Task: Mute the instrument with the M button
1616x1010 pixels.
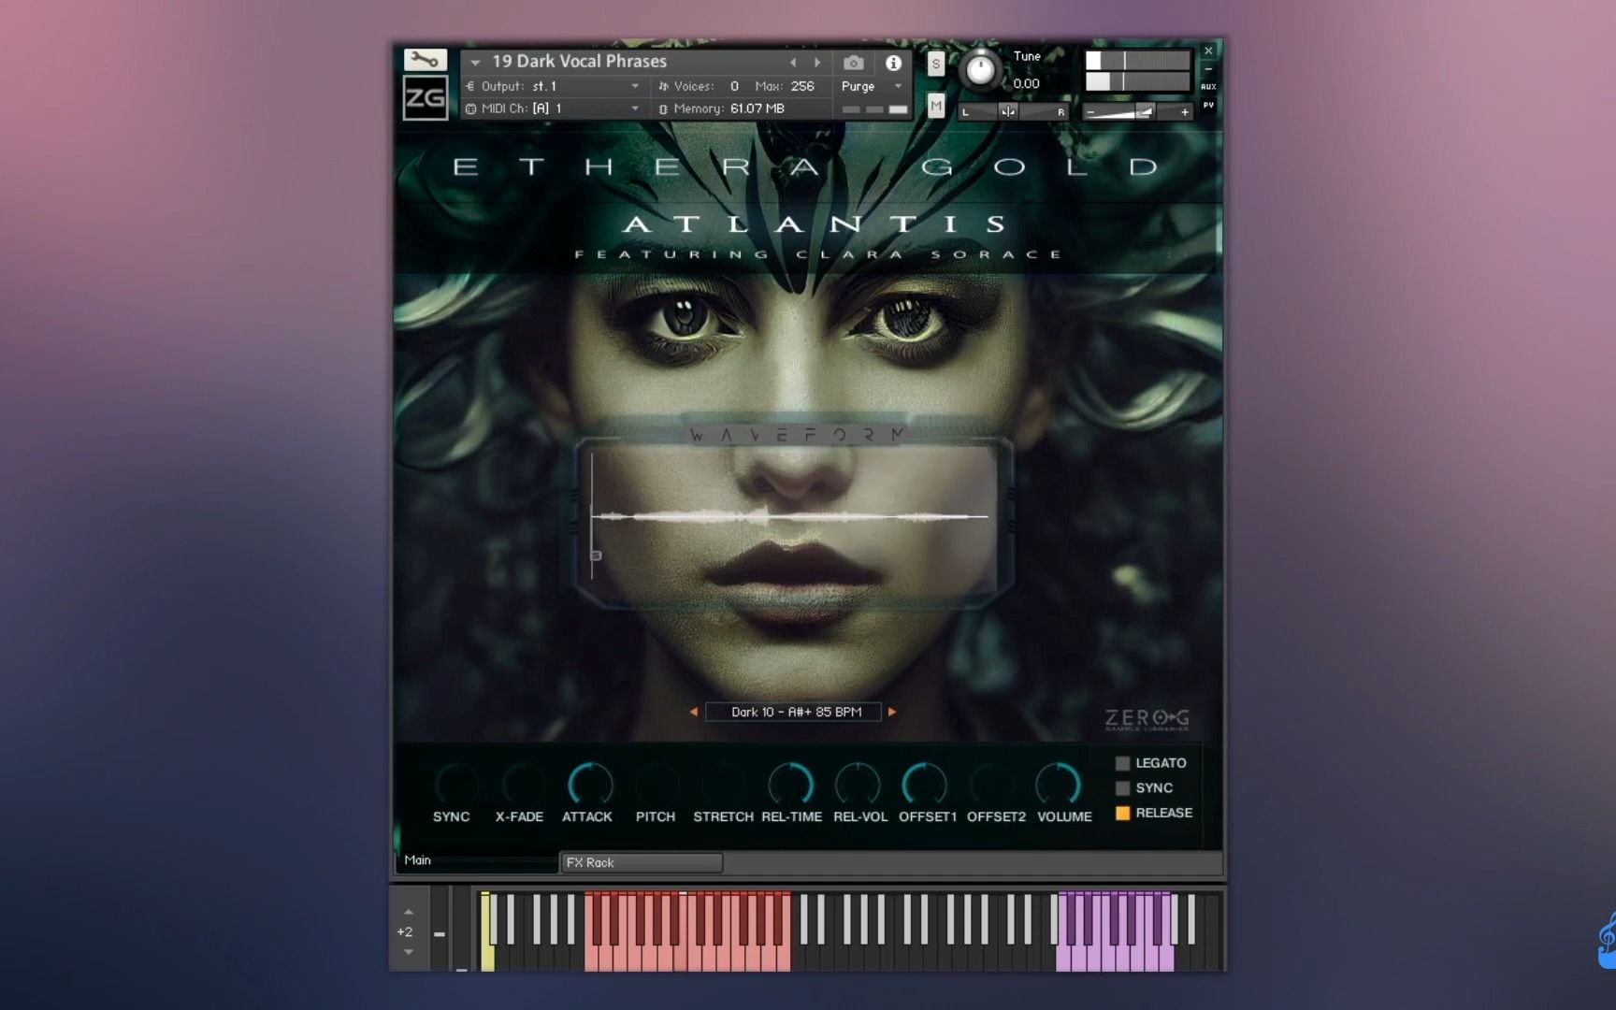Action: (935, 107)
